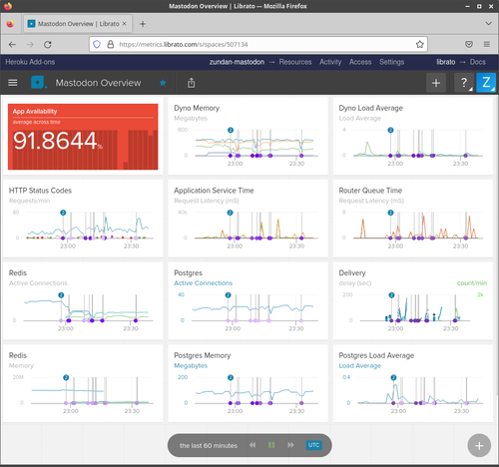Open the Z user account menu
Screen dimensions: 499x467
tap(486, 83)
